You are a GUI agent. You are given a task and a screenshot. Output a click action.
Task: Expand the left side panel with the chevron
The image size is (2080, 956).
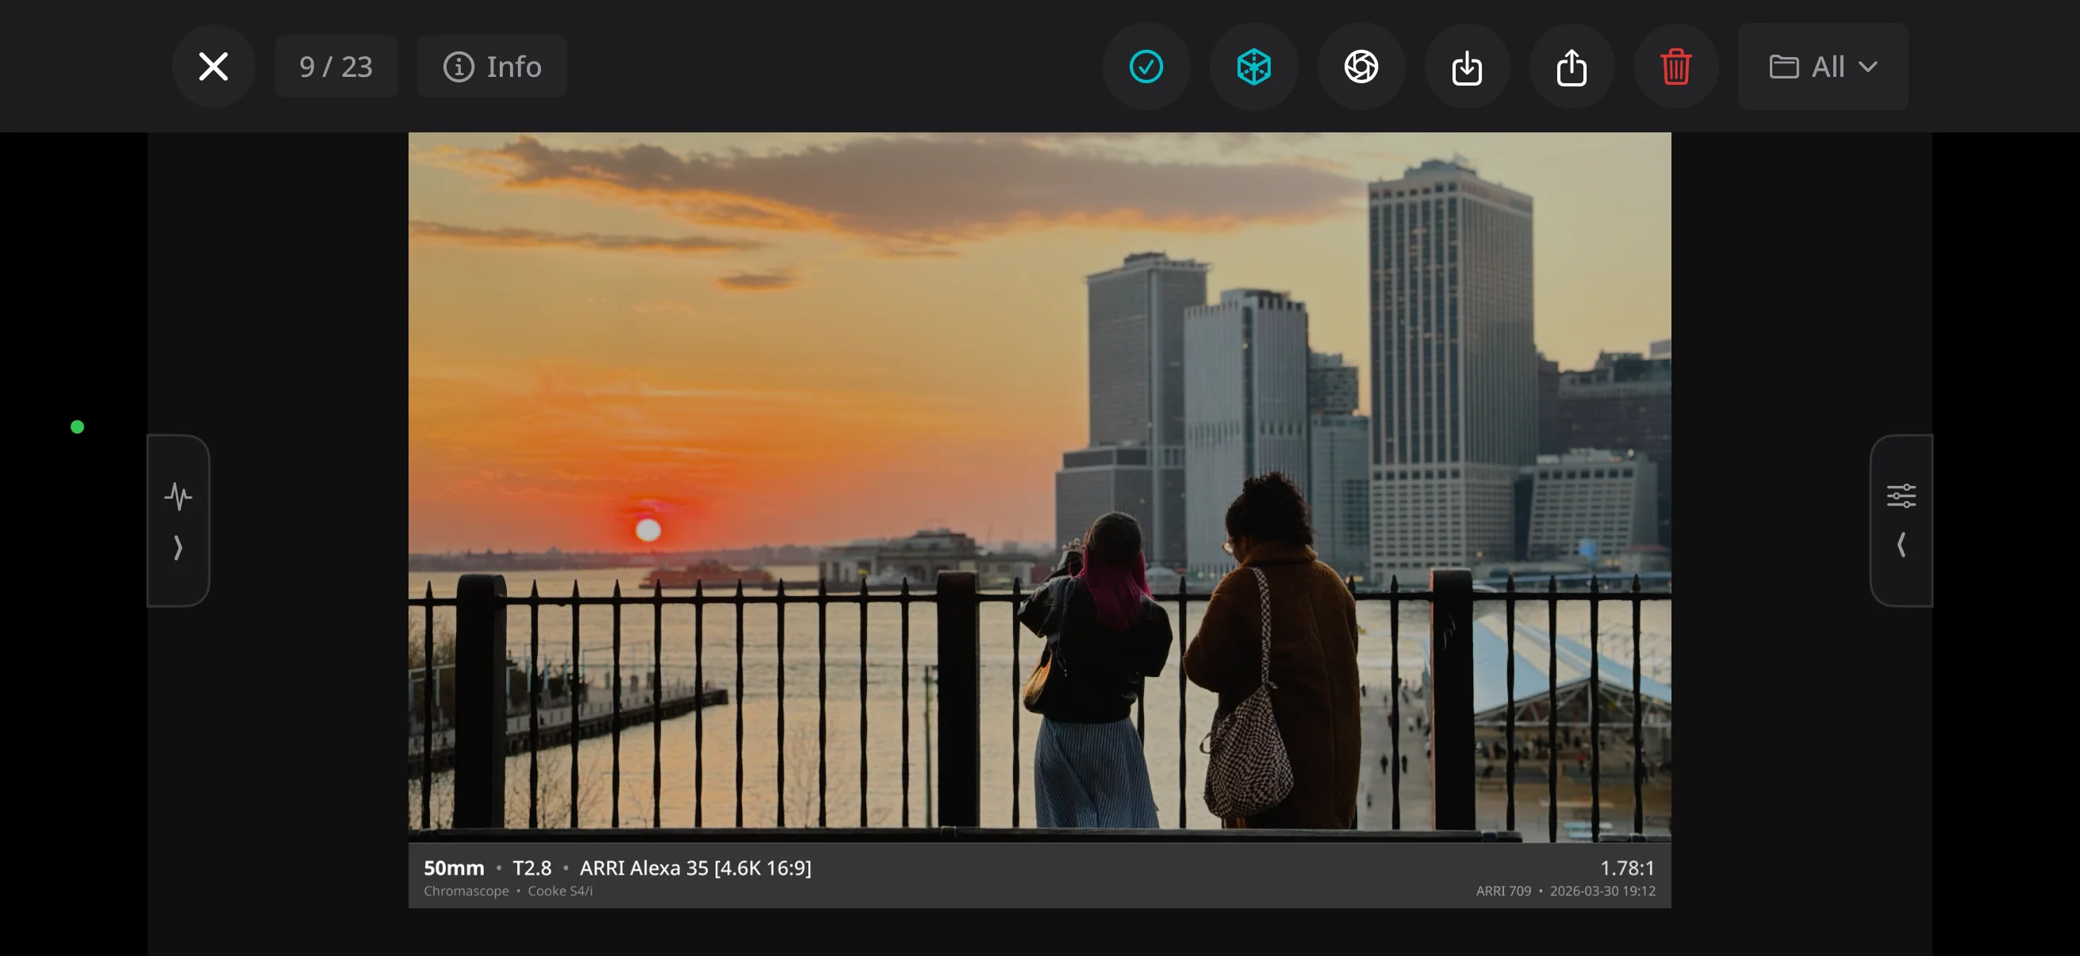coord(178,548)
